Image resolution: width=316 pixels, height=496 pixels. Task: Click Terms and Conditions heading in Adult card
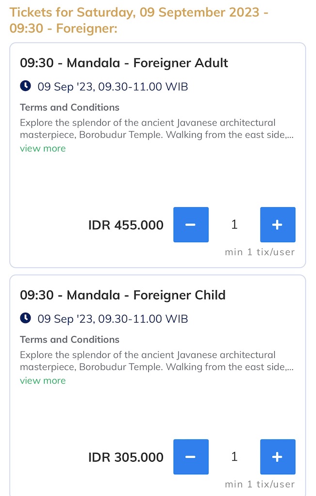click(70, 107)
